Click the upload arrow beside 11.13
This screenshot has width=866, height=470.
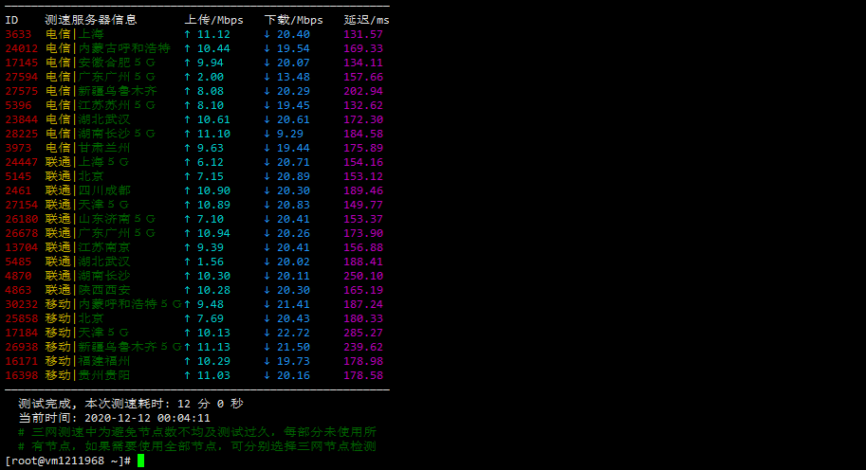(188, 347)
